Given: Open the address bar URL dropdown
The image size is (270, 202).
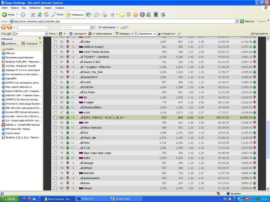Looking at the screenshot, I should (236, 21).
